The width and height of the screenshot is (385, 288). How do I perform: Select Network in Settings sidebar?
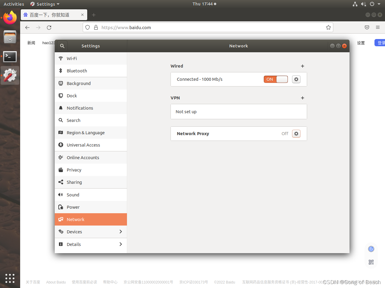tap(91, 220)
